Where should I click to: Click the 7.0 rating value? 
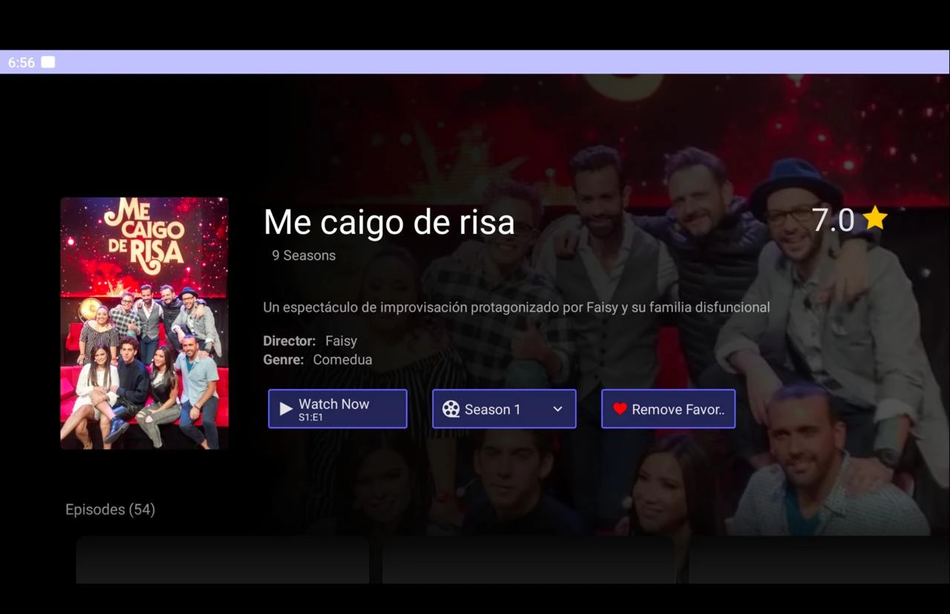833,221
